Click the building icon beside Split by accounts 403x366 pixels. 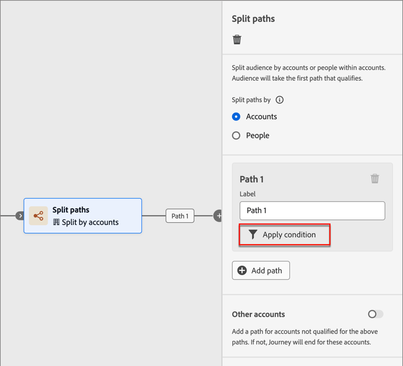coord(56,222)
